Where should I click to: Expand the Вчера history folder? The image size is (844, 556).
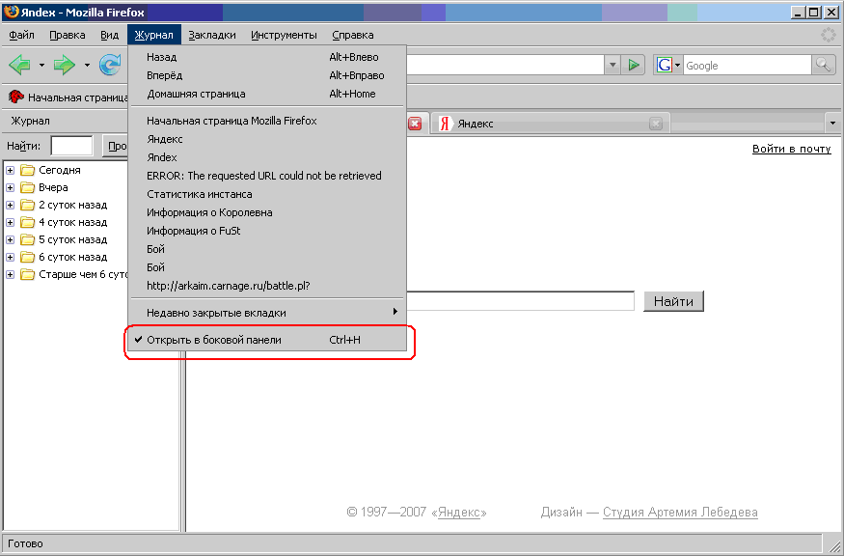11,187
